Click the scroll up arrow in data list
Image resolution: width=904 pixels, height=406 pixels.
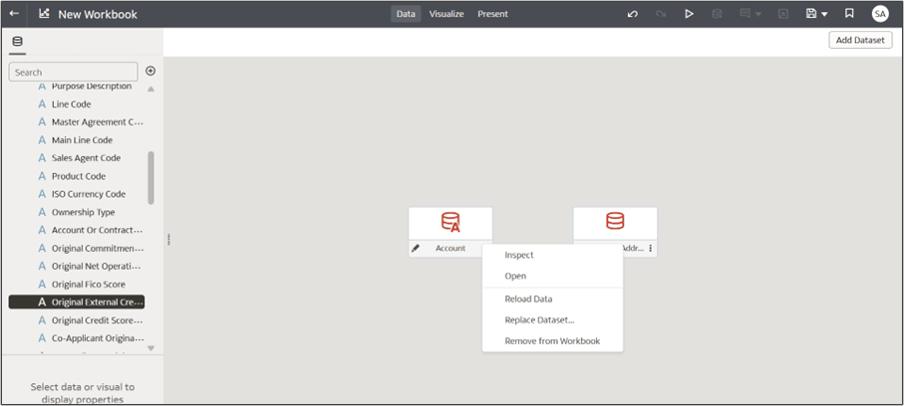(151, 90)
